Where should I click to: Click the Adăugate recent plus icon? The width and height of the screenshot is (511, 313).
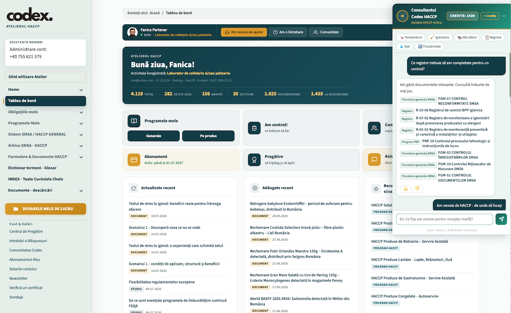pyautogui.click(x=255, y=188)
